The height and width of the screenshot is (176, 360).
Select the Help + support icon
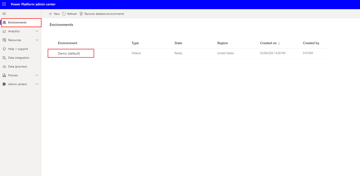pyautogui.click(x=4, y=49)
